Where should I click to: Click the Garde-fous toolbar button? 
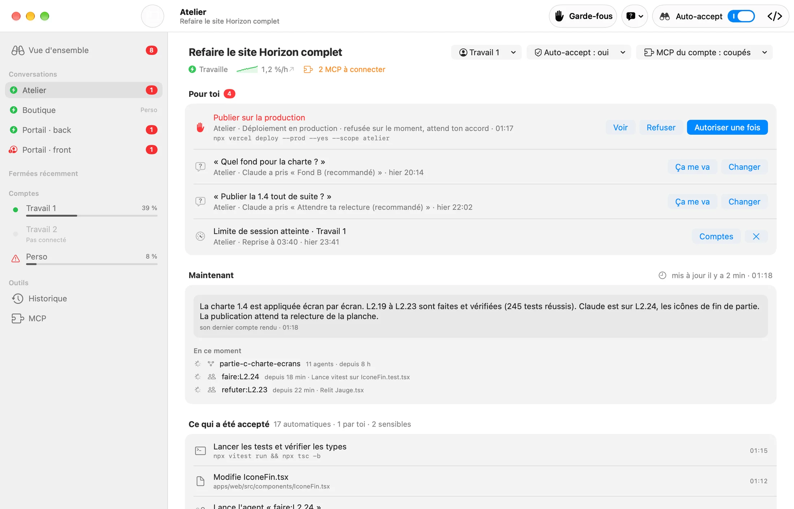583,16
